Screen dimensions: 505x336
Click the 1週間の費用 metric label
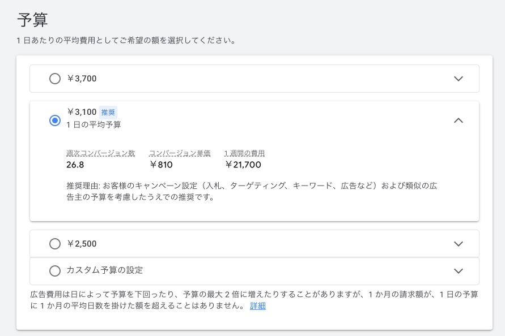coord(244,153)
